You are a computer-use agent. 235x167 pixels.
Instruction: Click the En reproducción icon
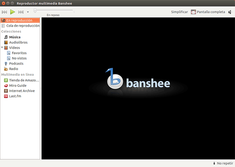pyautogui.click(x=3, y=20)
